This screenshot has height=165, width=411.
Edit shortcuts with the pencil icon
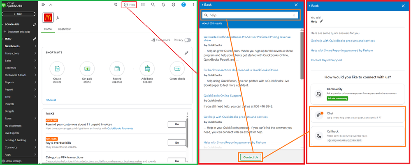point(186,53)
